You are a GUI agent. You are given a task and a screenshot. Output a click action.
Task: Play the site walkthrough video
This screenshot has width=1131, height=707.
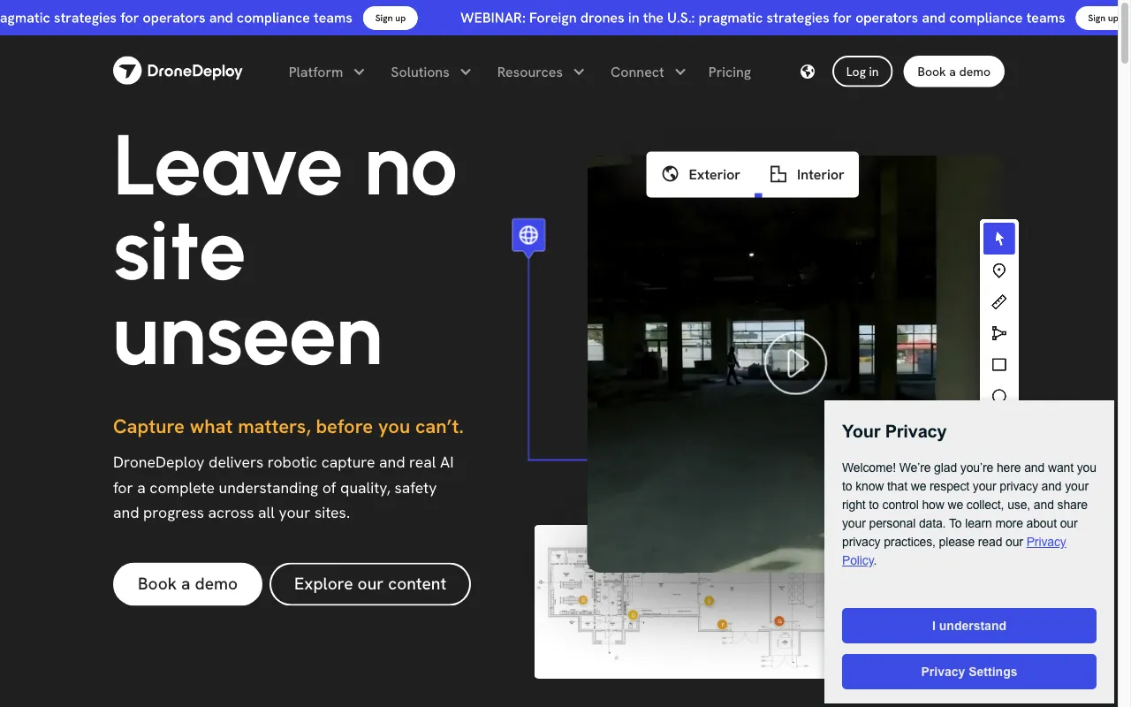(795, 363)
